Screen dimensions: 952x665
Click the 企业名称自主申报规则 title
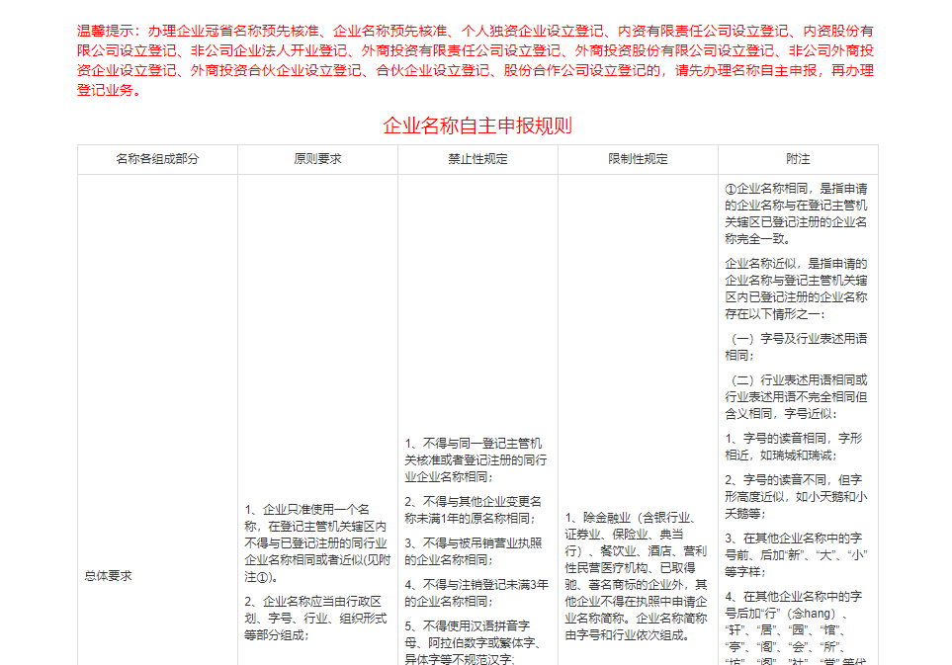tap(477, 125)
